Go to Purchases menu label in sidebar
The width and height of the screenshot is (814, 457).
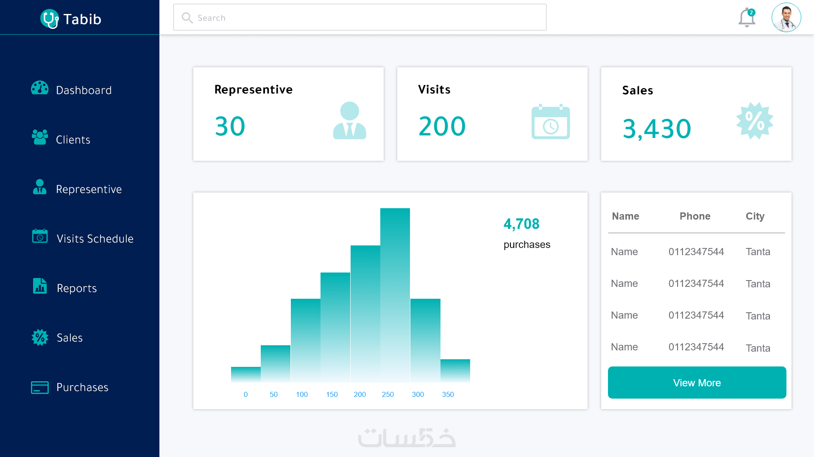tap(82, 387)
